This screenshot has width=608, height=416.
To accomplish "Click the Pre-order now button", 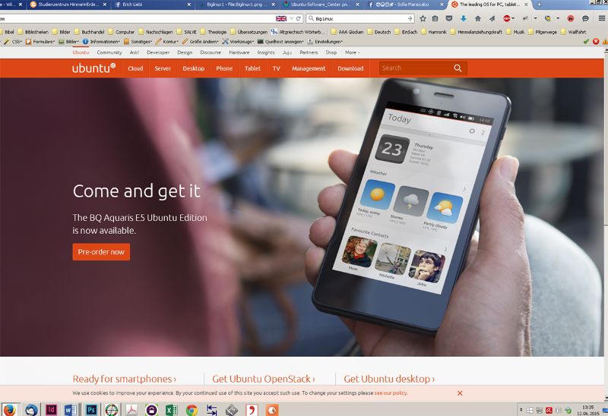I will coord(101,252).
